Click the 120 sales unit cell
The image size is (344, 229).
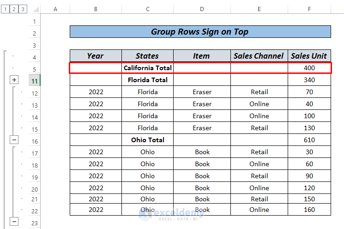click(309, 188)
